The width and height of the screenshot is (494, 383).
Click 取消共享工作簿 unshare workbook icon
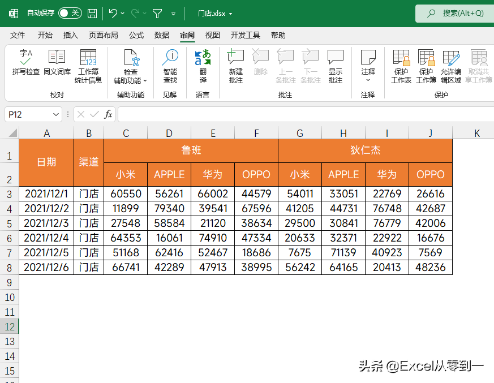pyautogui.click(x=479, y=58)
